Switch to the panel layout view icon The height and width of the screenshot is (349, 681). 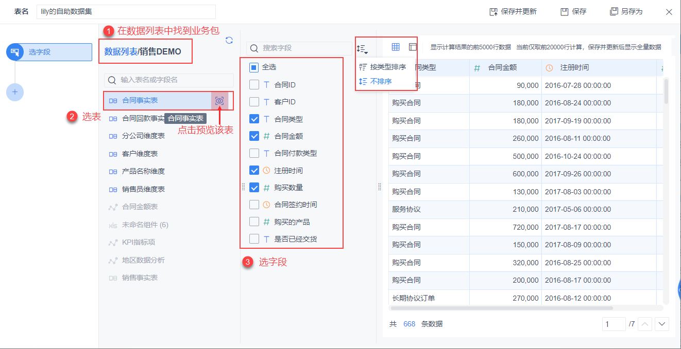click(x=413, y=47)
